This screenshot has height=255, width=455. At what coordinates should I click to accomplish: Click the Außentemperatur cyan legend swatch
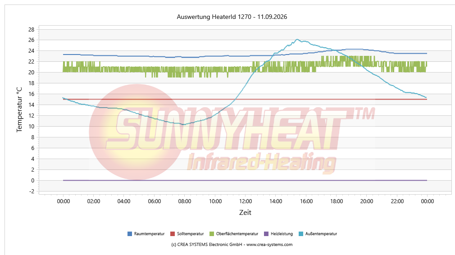click(301, 234)
